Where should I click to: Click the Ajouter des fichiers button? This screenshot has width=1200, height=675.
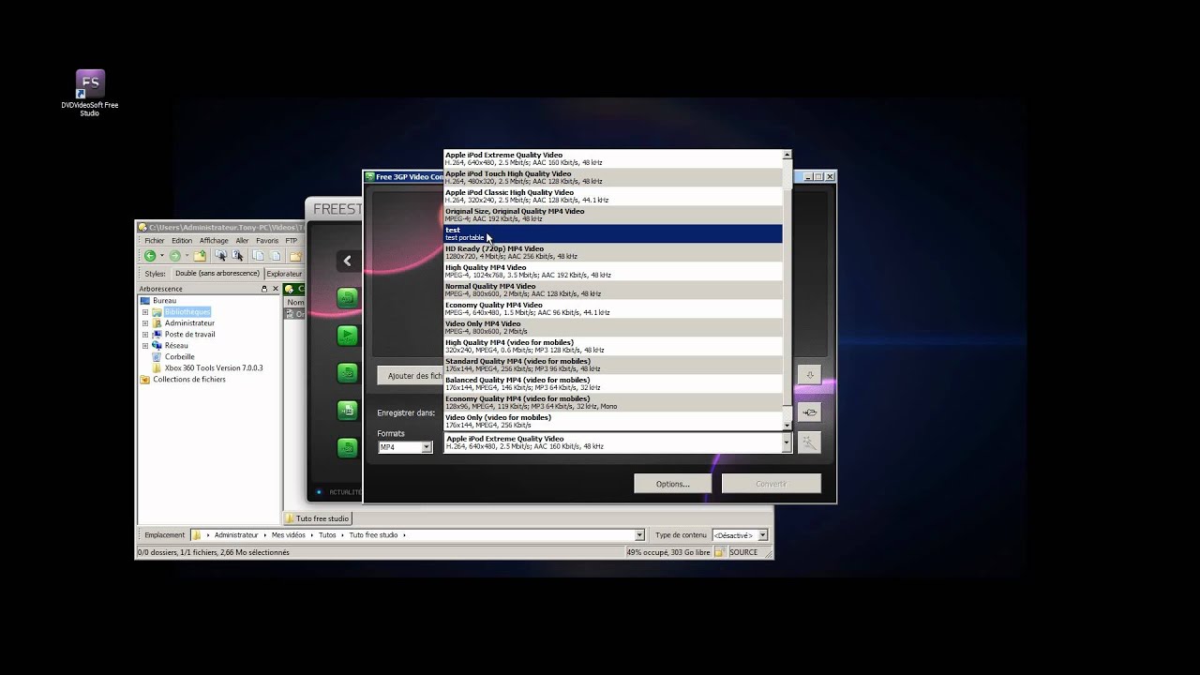(x=411, y=376)
